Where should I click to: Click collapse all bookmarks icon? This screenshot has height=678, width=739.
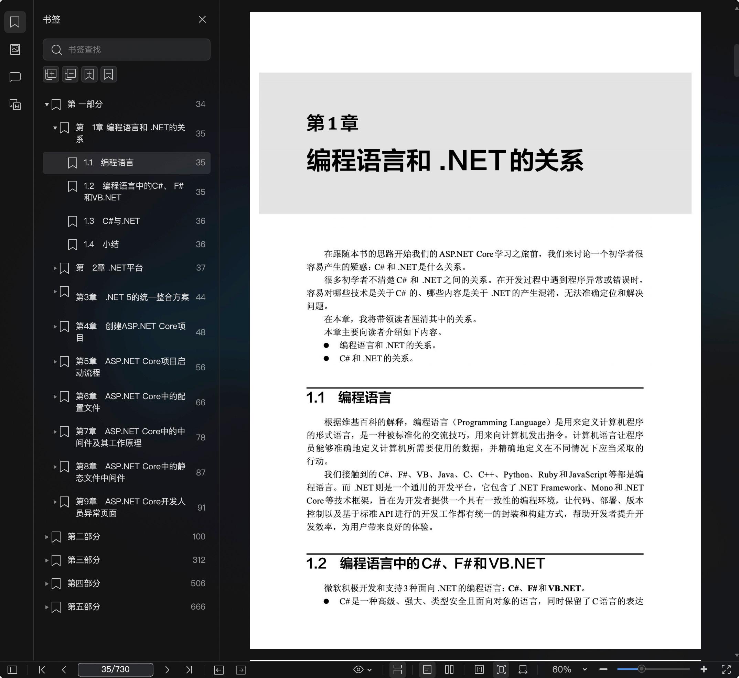(70, 75)
